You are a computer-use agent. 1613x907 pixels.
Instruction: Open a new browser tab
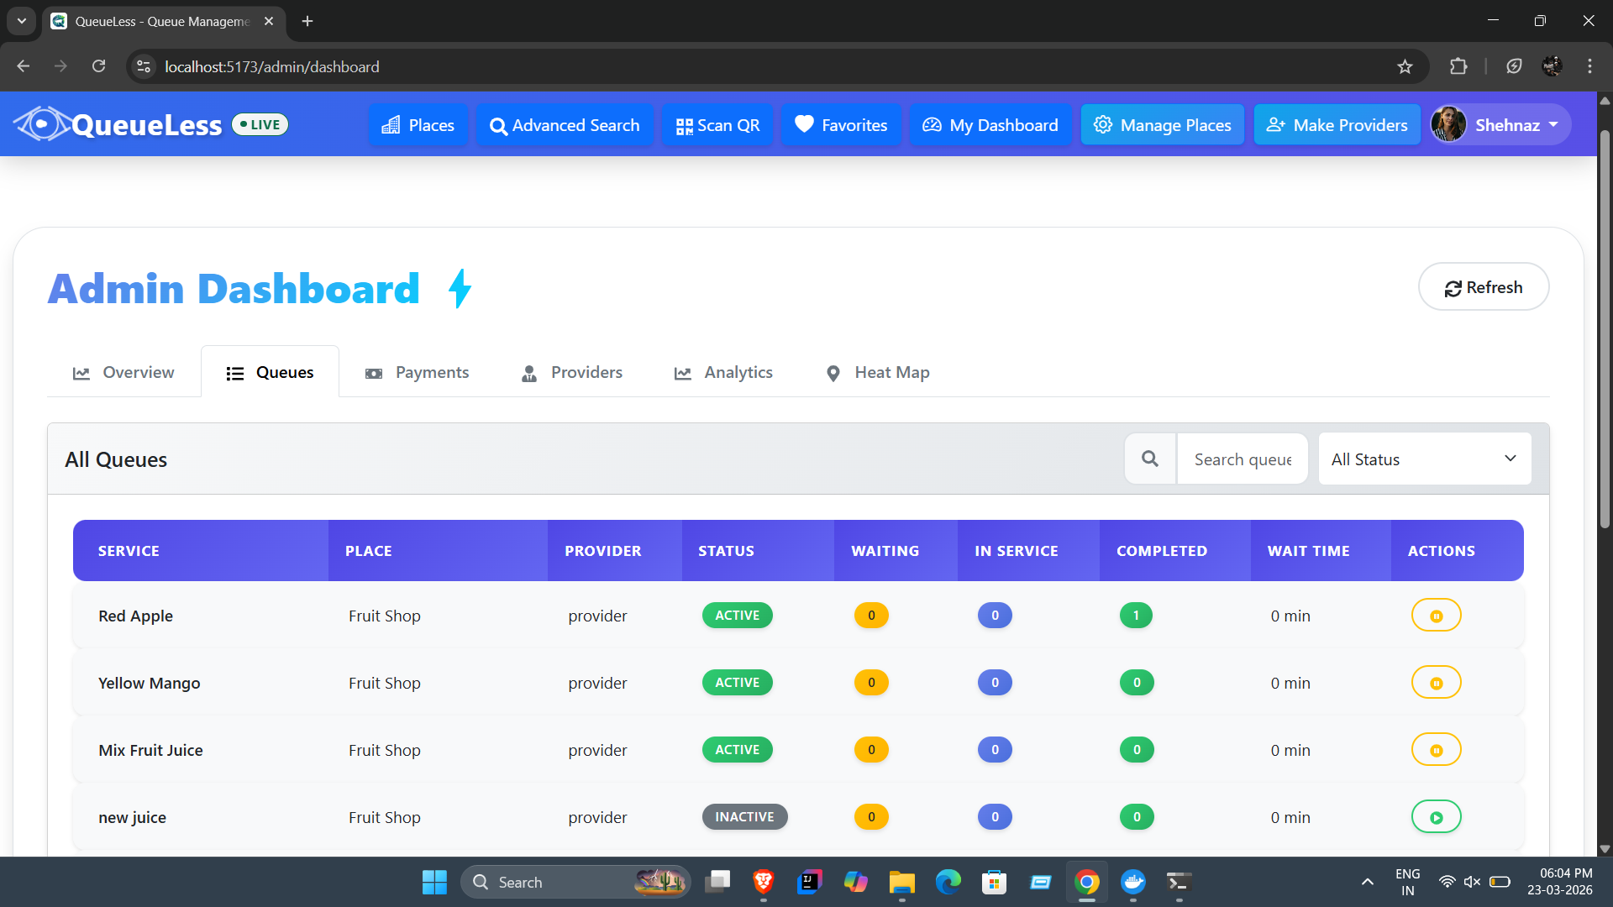pos(307,21)
